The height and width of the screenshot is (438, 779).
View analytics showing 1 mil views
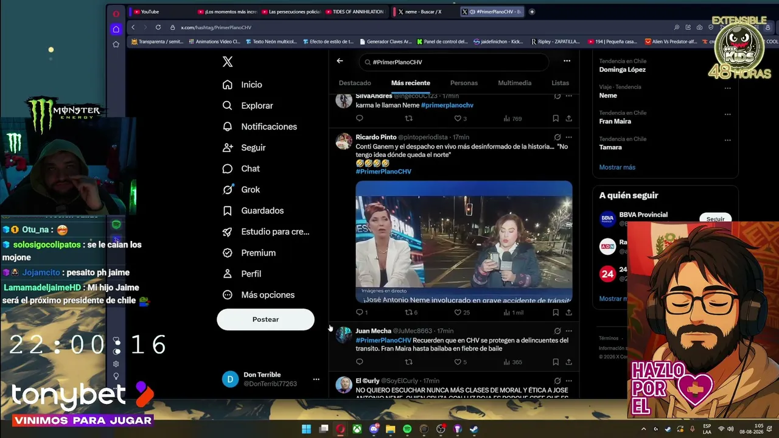(513, 313)
